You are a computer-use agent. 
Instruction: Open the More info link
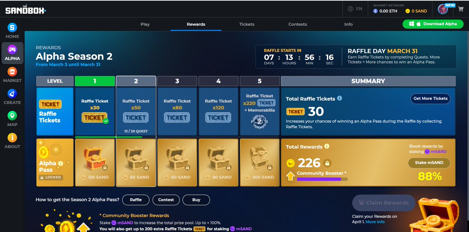pos(375,222)
